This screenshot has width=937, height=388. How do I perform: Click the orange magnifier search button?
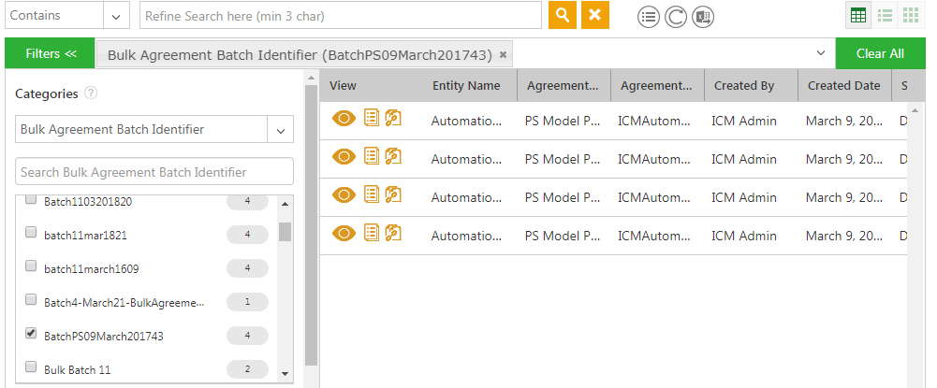pos(562,15)
